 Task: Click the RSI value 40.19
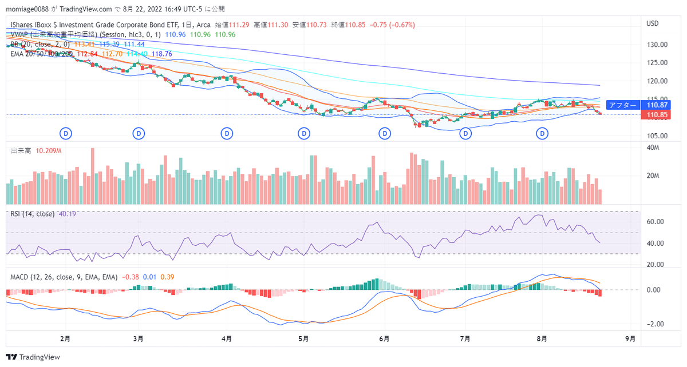[x=68, y=214]
